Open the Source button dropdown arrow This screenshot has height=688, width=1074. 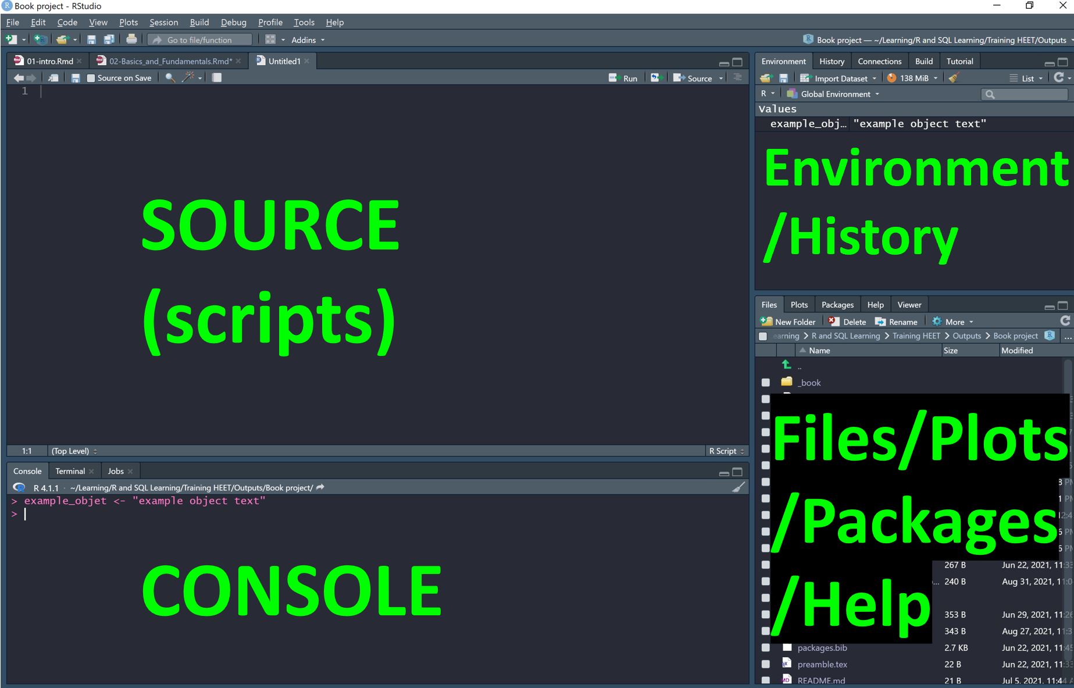click(721, 79)
